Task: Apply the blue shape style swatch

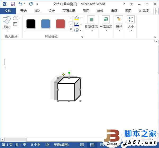Action: pos(46,24)
